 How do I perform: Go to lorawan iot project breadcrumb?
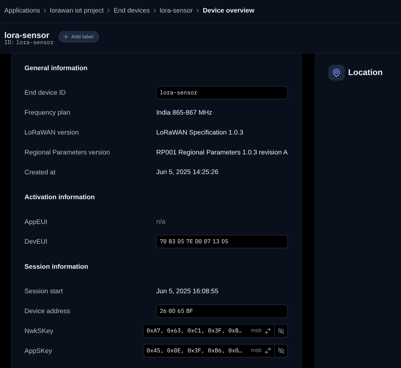click(x=77, y=10)
